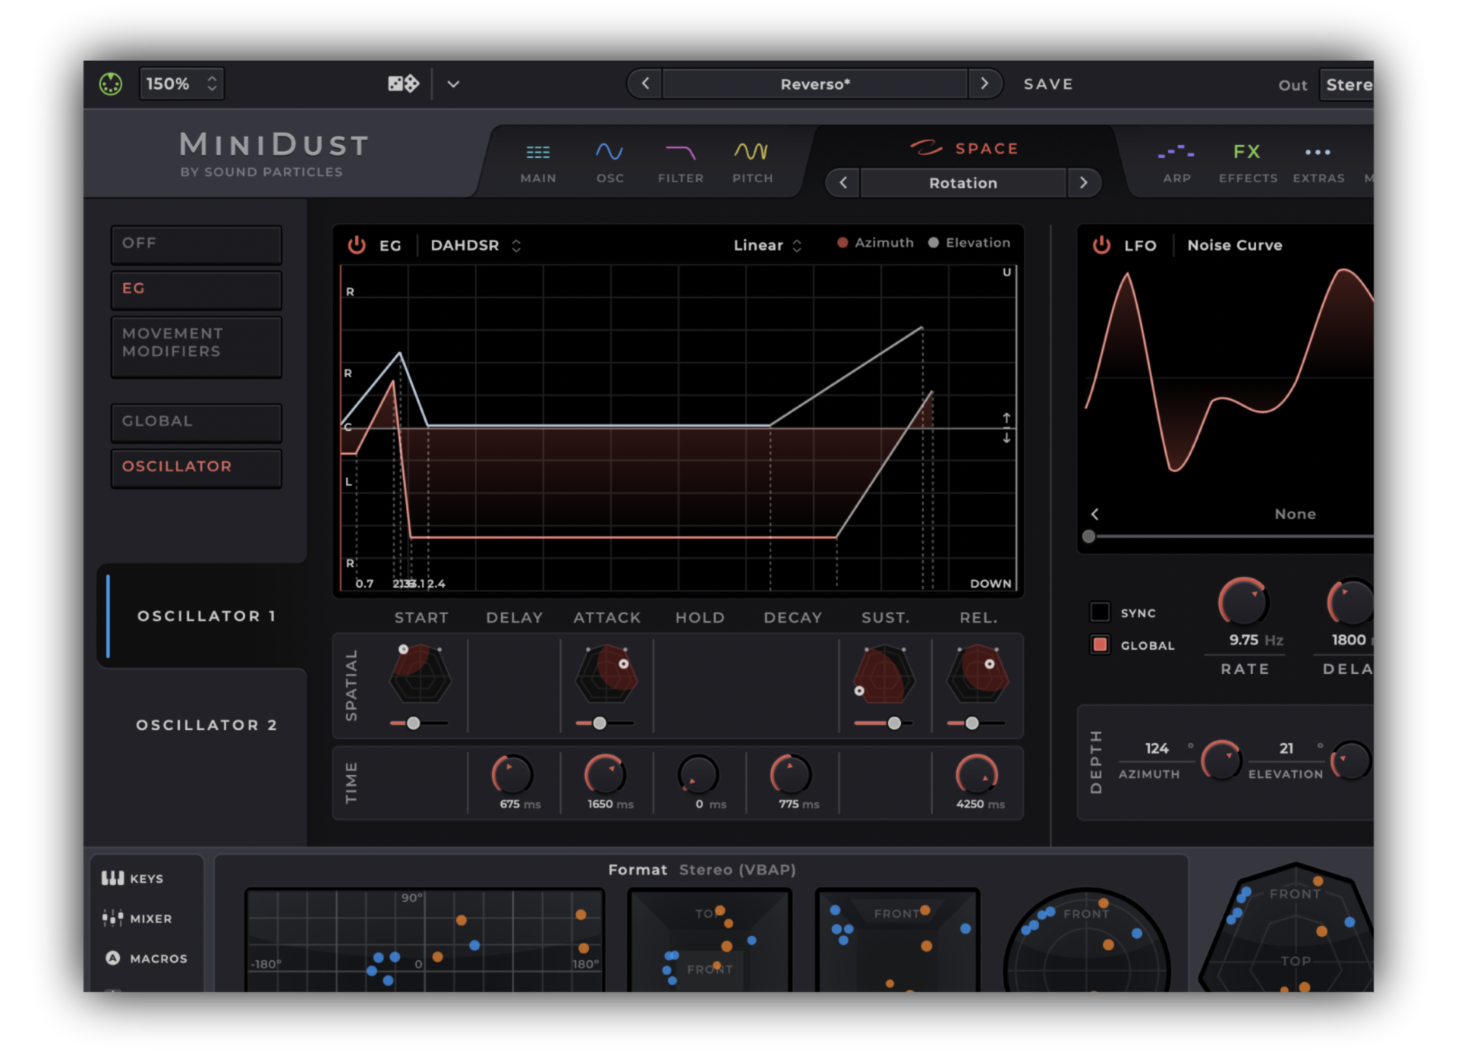Switch to OSCILLATOR 2 tab

tap(206, 725)
